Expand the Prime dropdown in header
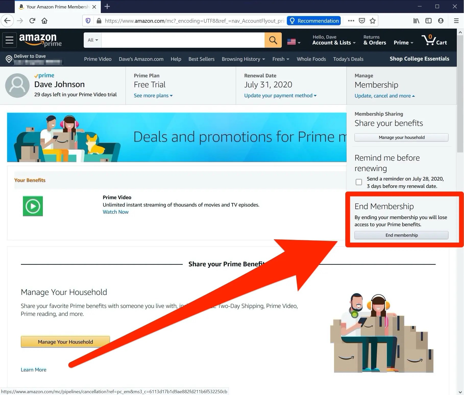Viewport: 464px width, 395px height. click(403, 43)
